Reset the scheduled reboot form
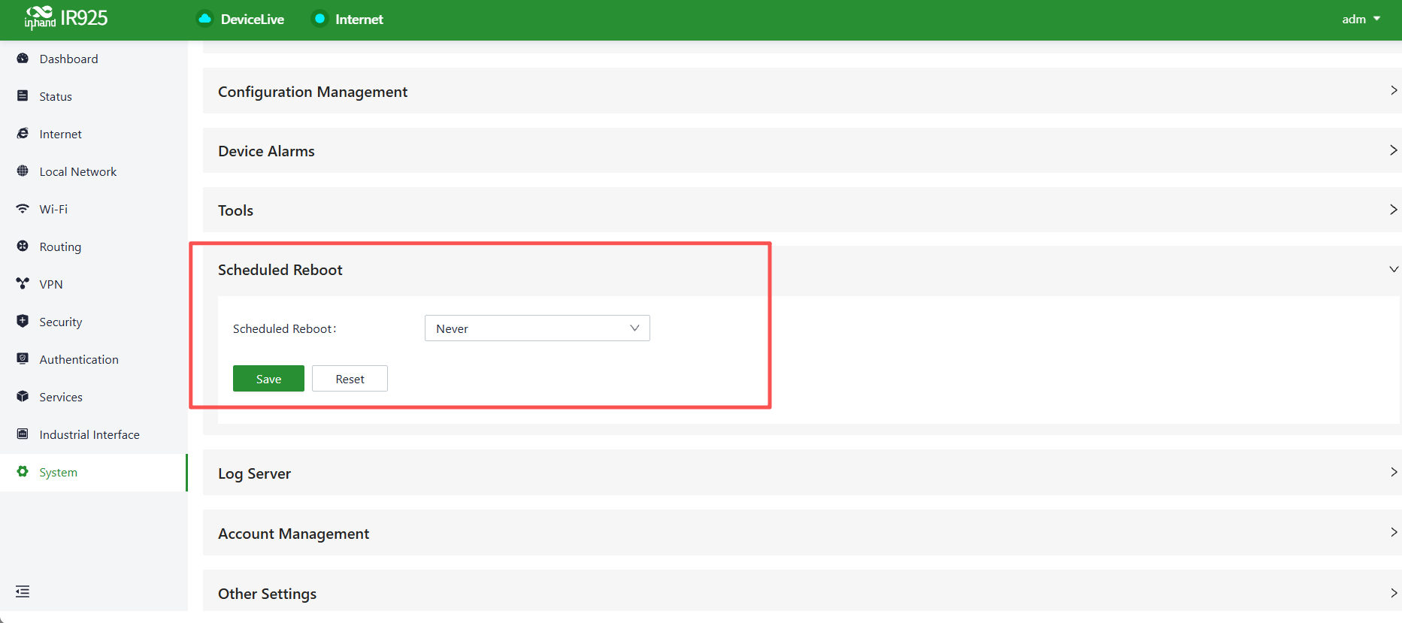 point(350,379)
